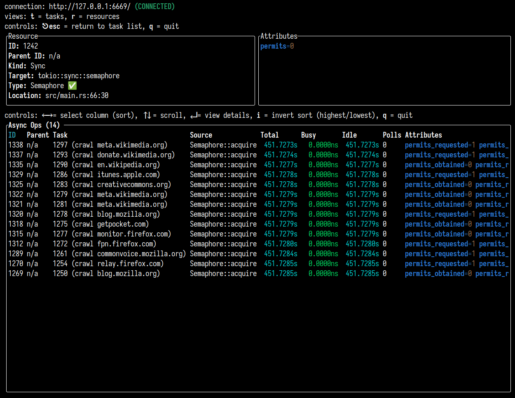The height and width of the screenshot is (398, 515).
Task: Click the green checkmark next to Semaphore type
Action: 72,86
